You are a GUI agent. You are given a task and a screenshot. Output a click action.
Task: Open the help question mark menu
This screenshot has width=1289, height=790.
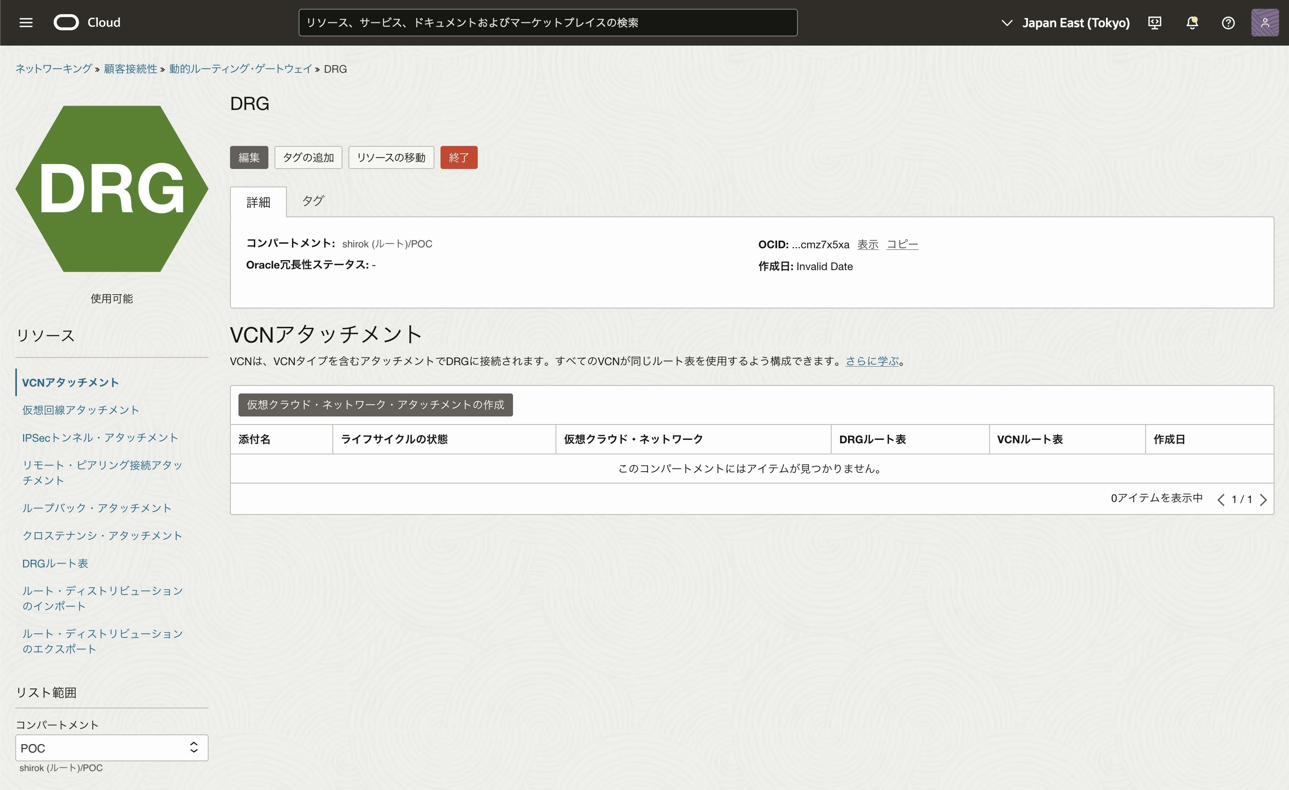[1228, 23]
